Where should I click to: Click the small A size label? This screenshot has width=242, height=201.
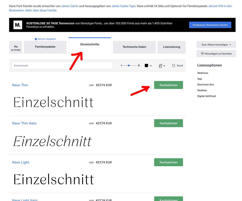(x=122, y=66)
